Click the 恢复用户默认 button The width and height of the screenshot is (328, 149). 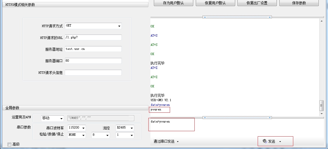pyautogui.click(x=215, y=3)
